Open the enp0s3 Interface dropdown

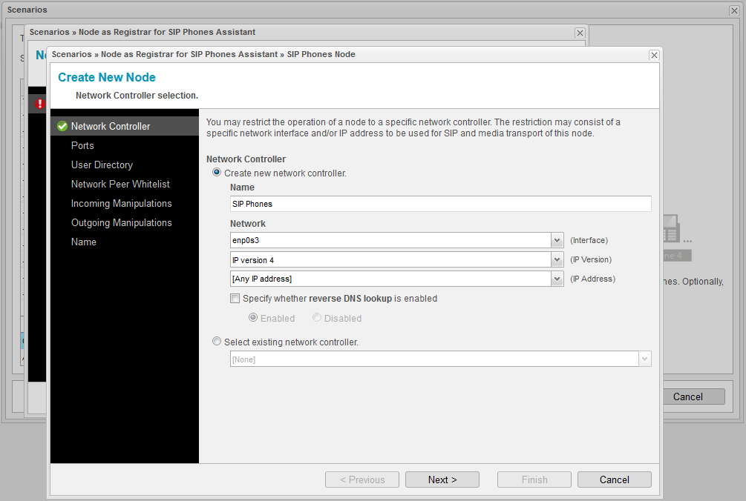(557, 240)
